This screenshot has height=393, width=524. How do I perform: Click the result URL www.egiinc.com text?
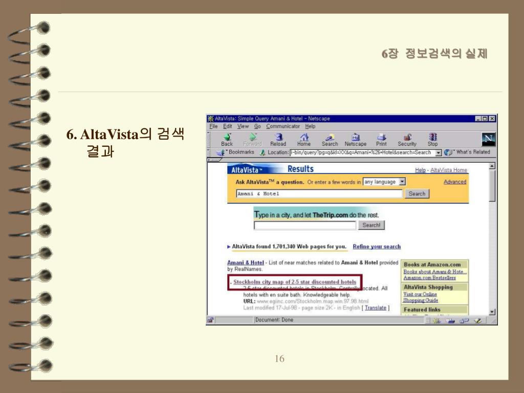(313, 301)
